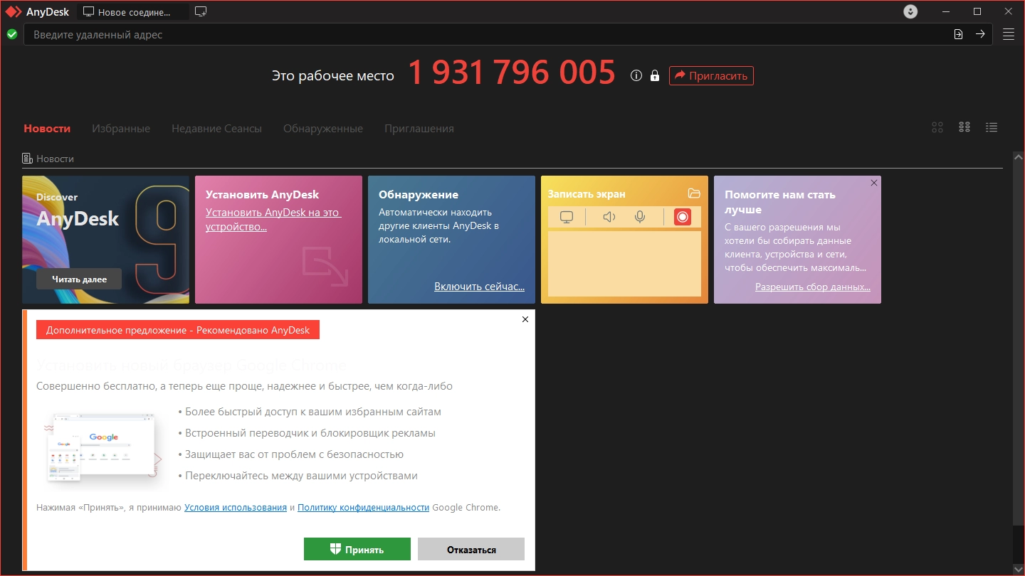
Task: Click the green Принять button
Action: point(357,550)
